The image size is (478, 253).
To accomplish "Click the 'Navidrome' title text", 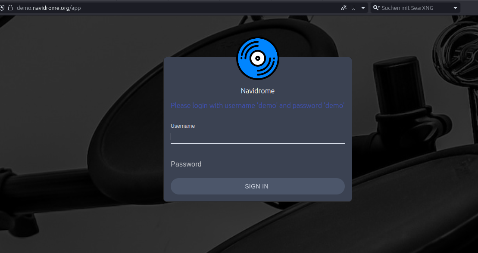I will pyautogui.click(x=258, y=91).
